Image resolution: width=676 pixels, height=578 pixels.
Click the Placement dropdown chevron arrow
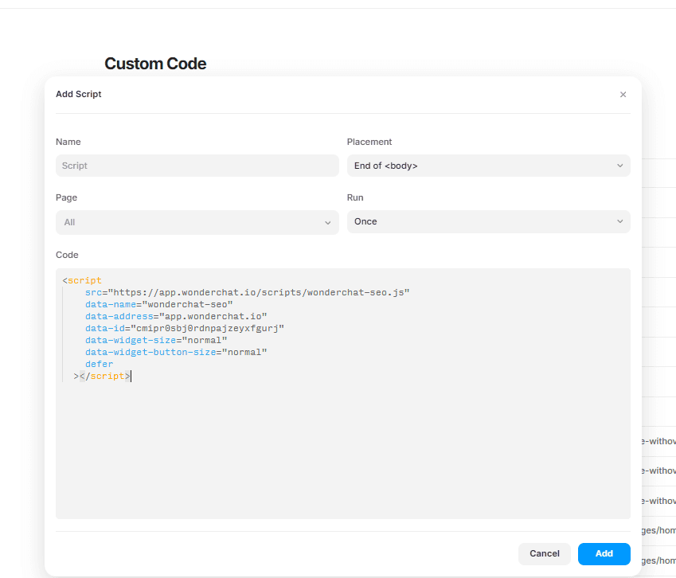coord(620,166)
